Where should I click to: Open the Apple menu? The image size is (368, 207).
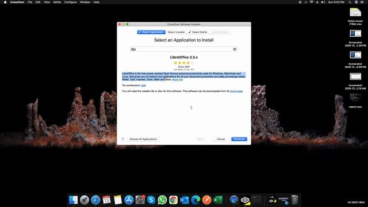pos(5,2)
